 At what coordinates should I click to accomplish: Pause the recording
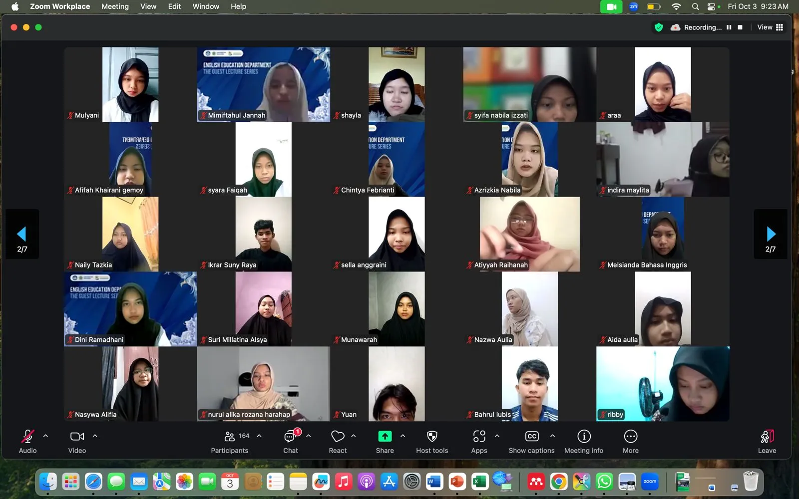point(729,27)
